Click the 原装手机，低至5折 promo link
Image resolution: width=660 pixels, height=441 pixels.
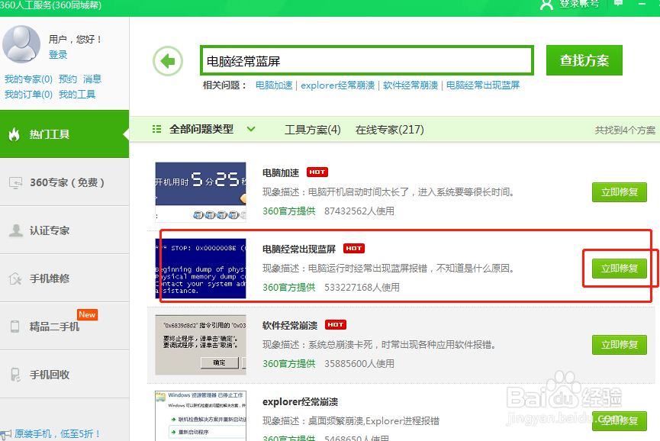click(x=56, y=434)
